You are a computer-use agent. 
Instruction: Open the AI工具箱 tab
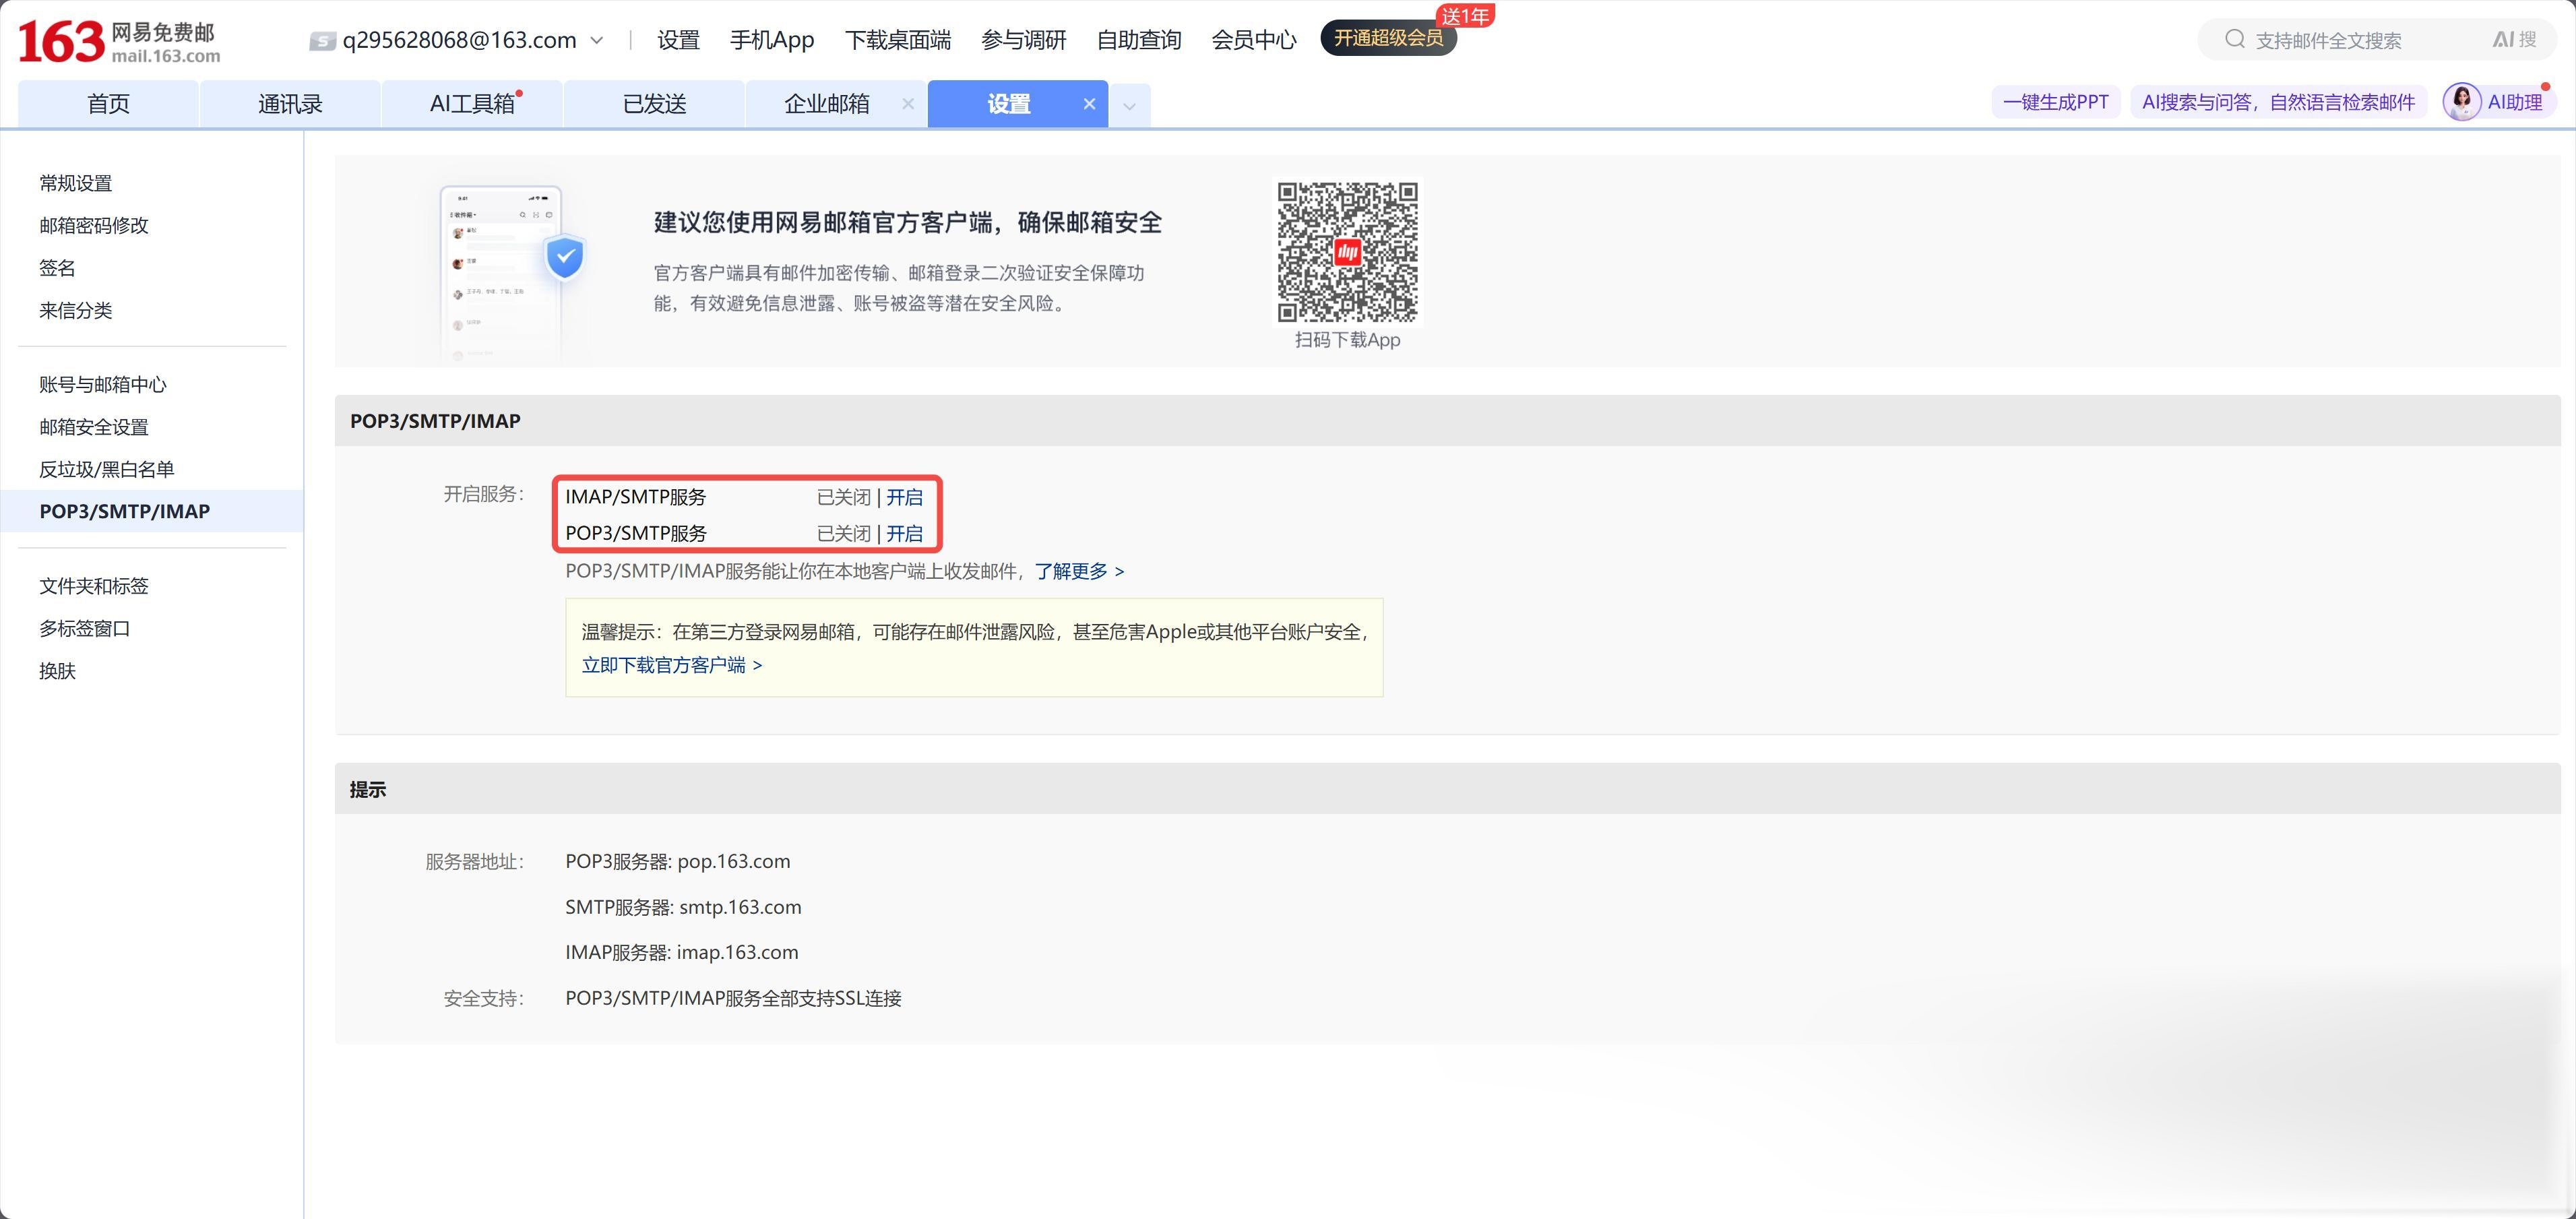[471, 103]
